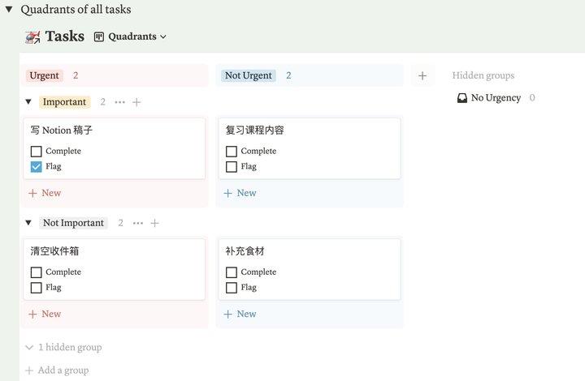Collapse the Quadrants of all tasks toggle
585x381 pixels.
click(9, 10)
